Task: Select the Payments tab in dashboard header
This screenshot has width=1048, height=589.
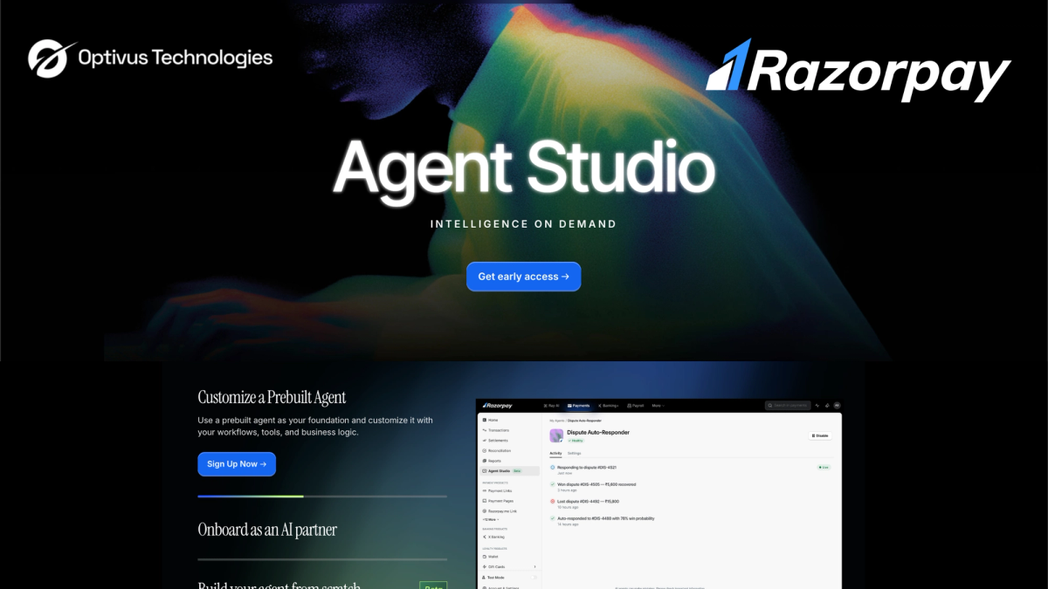Action: pos(578,406)
